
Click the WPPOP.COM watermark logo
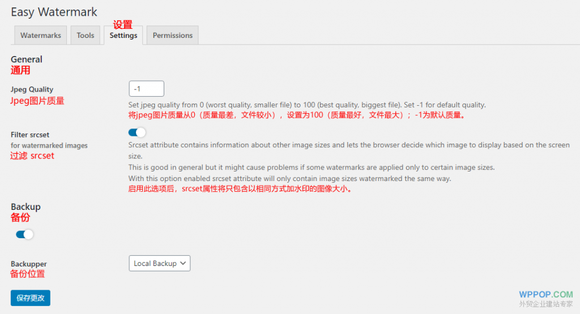point(545,294)
